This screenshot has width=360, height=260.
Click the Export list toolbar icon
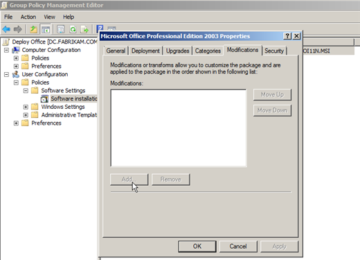[84, 29]
